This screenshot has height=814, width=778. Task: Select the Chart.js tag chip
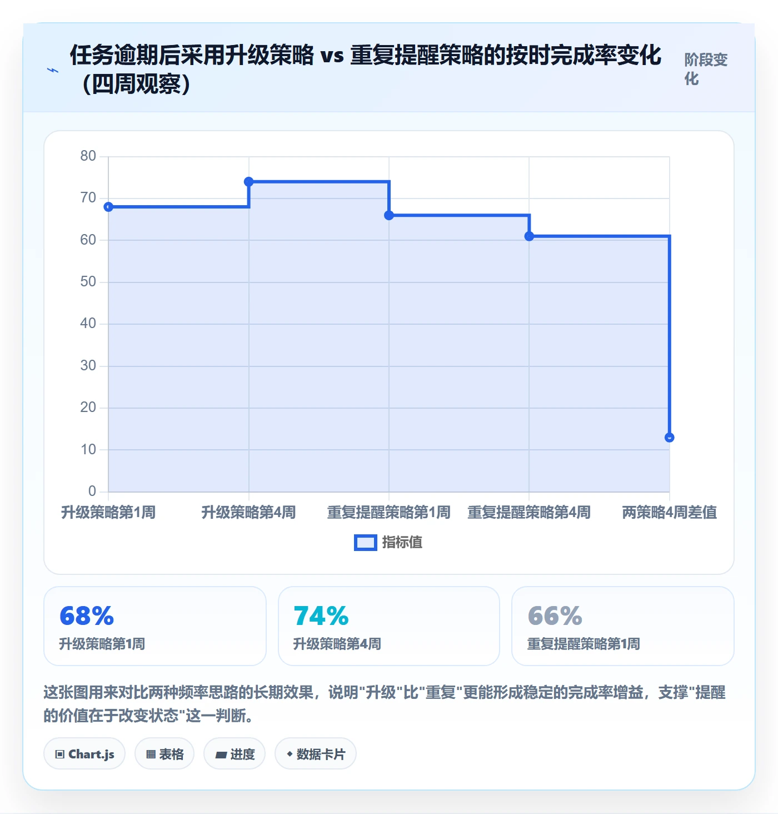pos(84,754)
